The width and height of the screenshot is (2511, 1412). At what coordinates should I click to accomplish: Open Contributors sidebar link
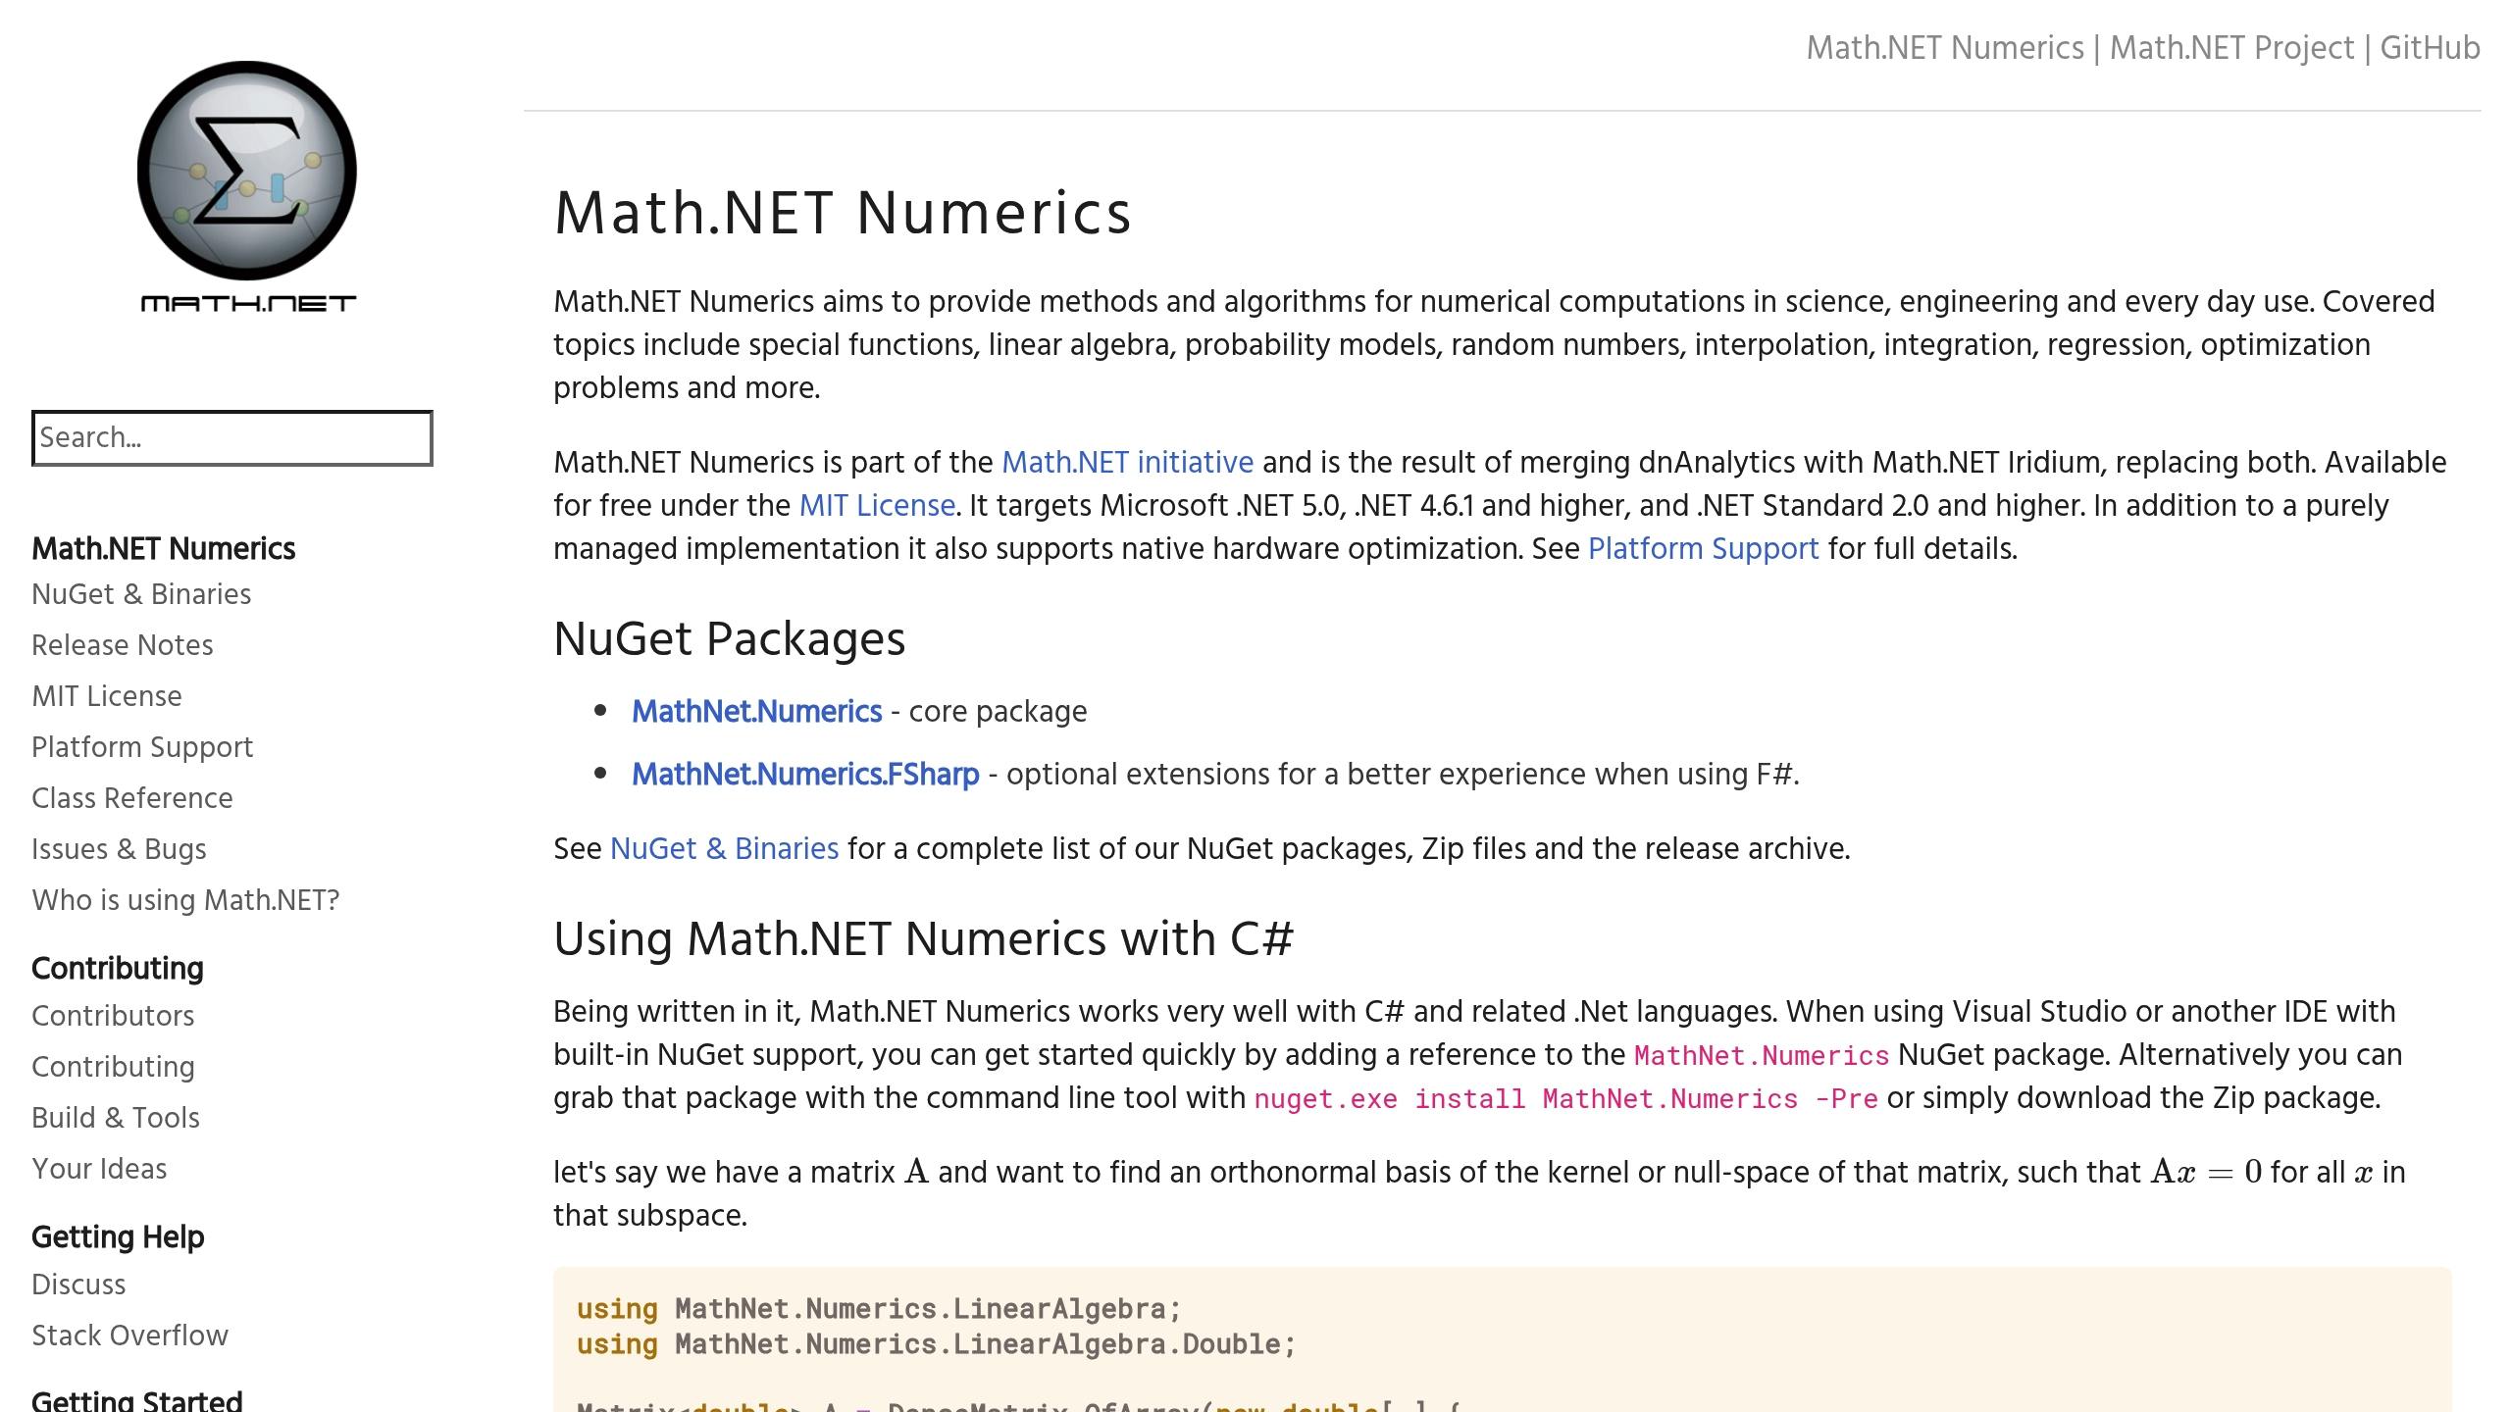pyautogui.click(x=113, y=1016)
